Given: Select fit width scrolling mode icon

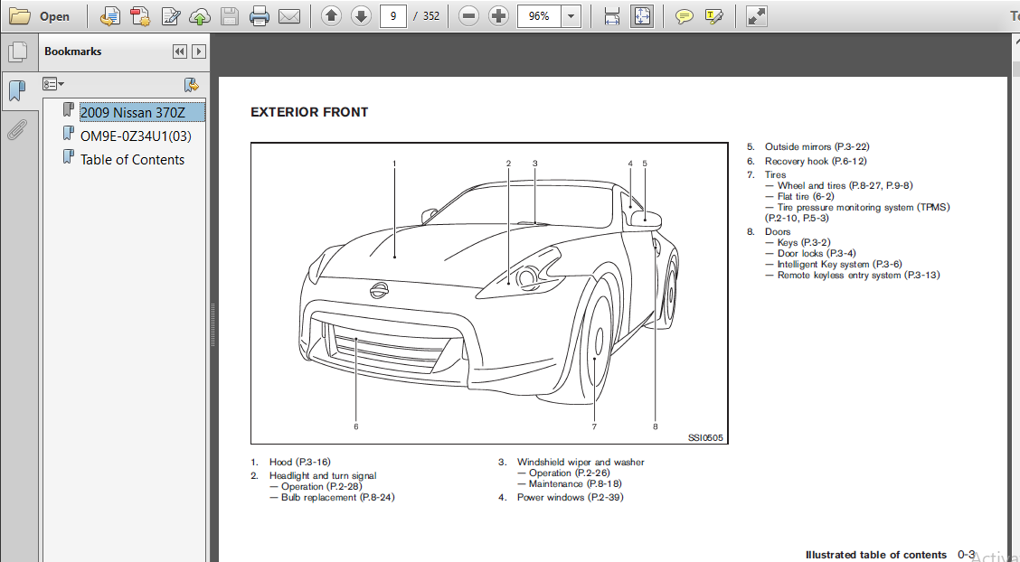Looking at the screenshot, I should [x=611, y=16].
